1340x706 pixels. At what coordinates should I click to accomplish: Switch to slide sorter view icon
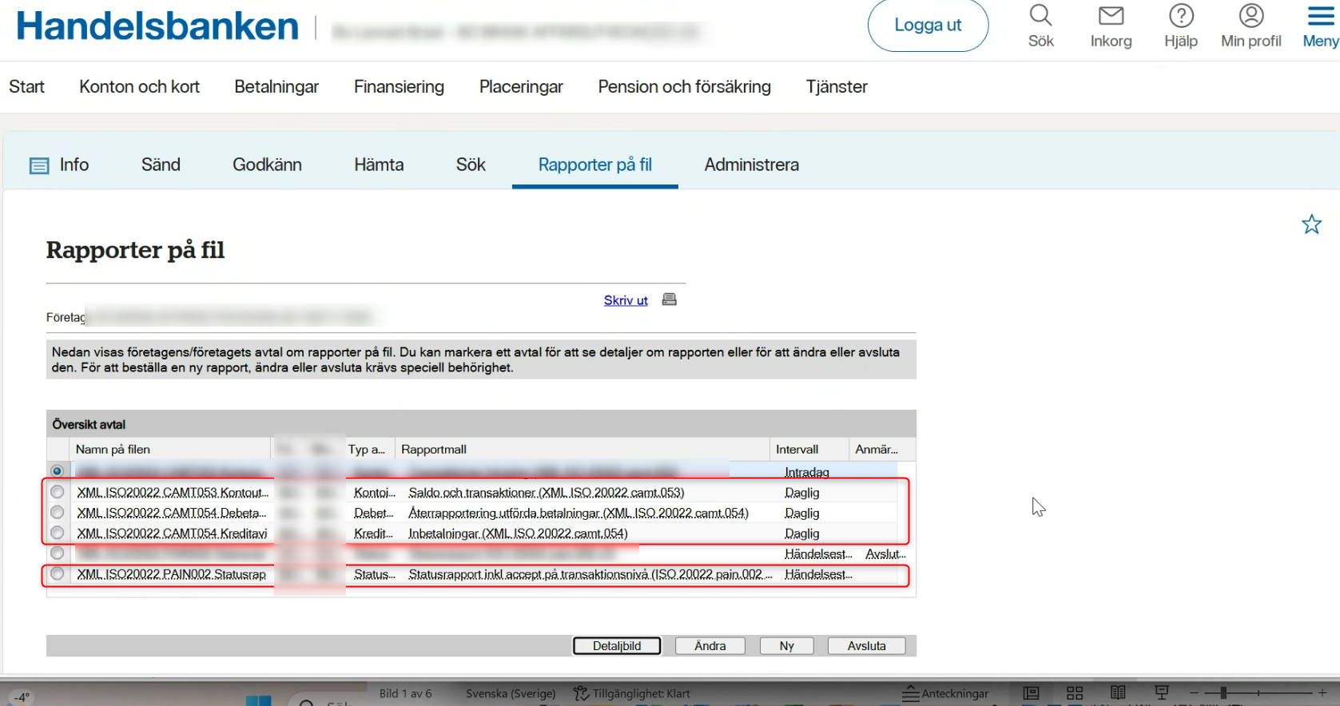click(x=1075, y=693)
